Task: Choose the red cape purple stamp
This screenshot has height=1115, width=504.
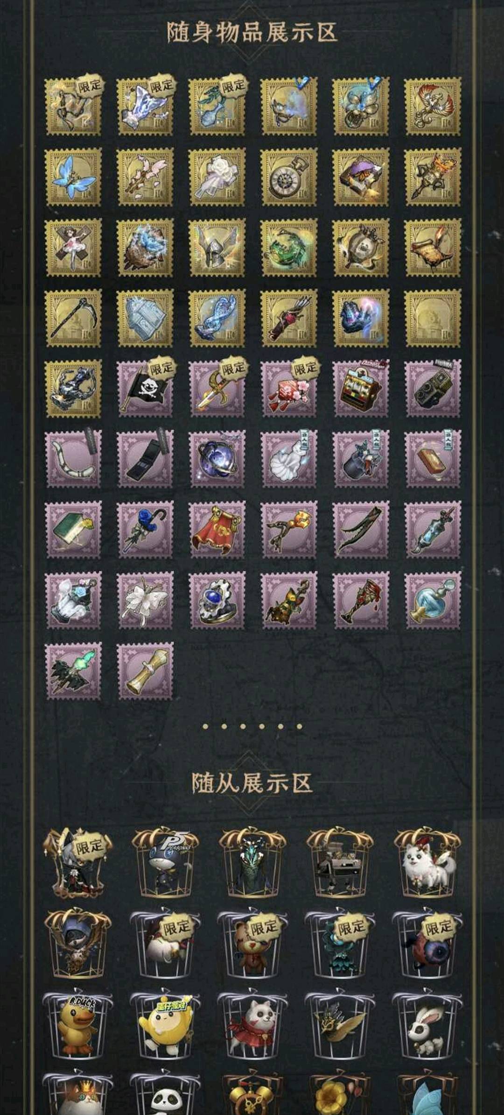Action: coord(217,530)
